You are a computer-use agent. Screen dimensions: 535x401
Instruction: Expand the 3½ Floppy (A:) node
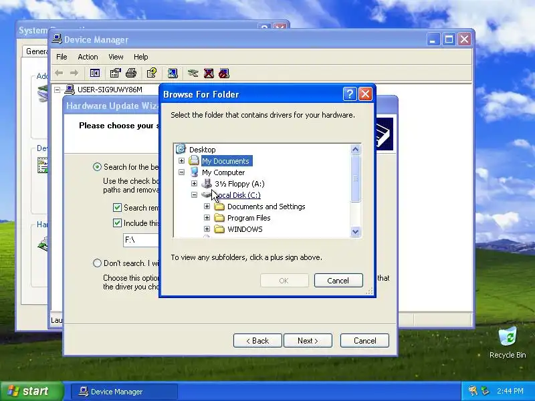194,183
